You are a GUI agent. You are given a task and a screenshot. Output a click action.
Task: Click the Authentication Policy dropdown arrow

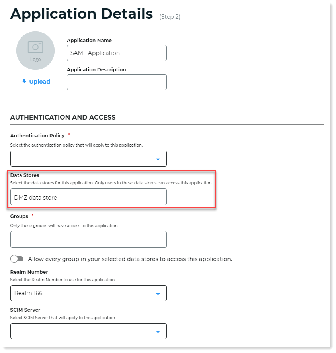[x=158, y=159]
